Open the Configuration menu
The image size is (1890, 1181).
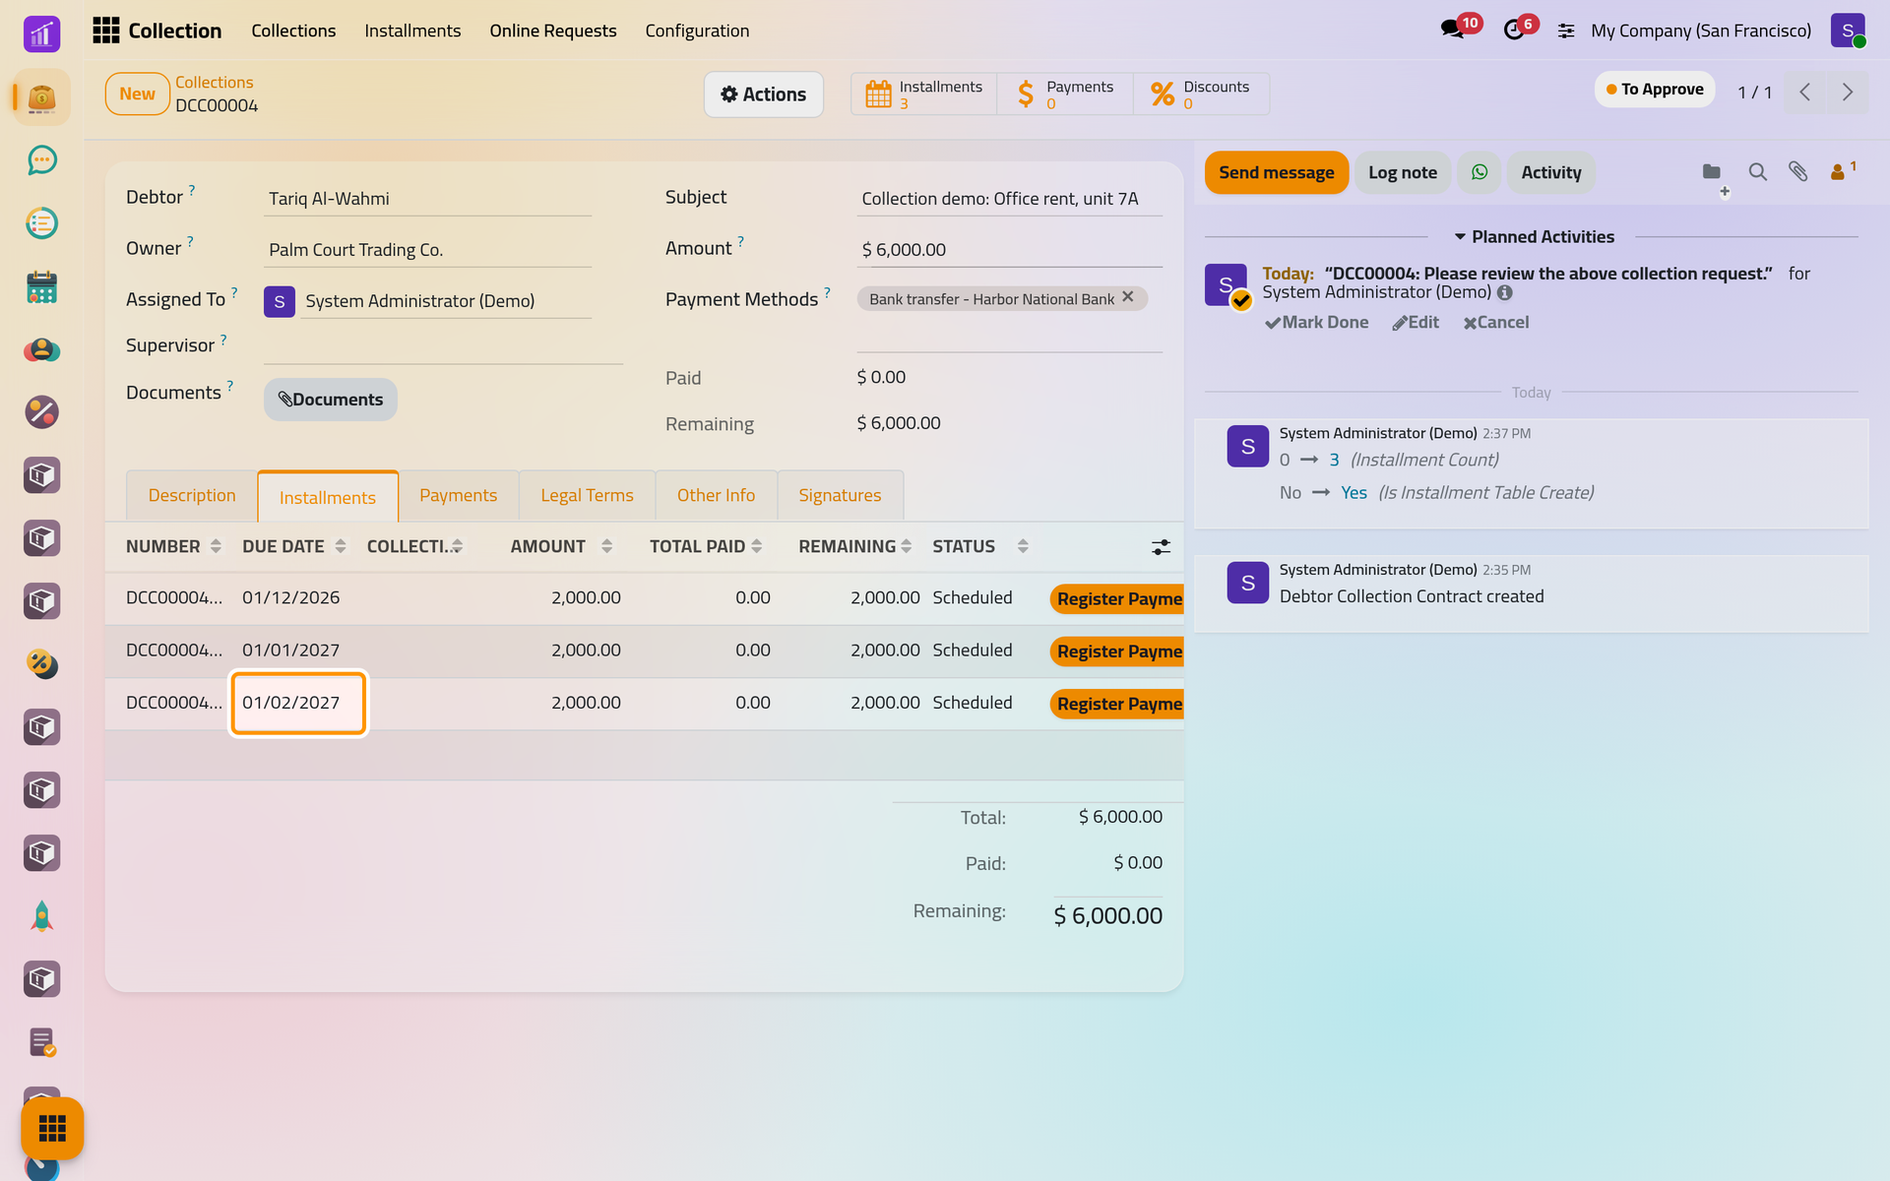click(x=697, y=31)
